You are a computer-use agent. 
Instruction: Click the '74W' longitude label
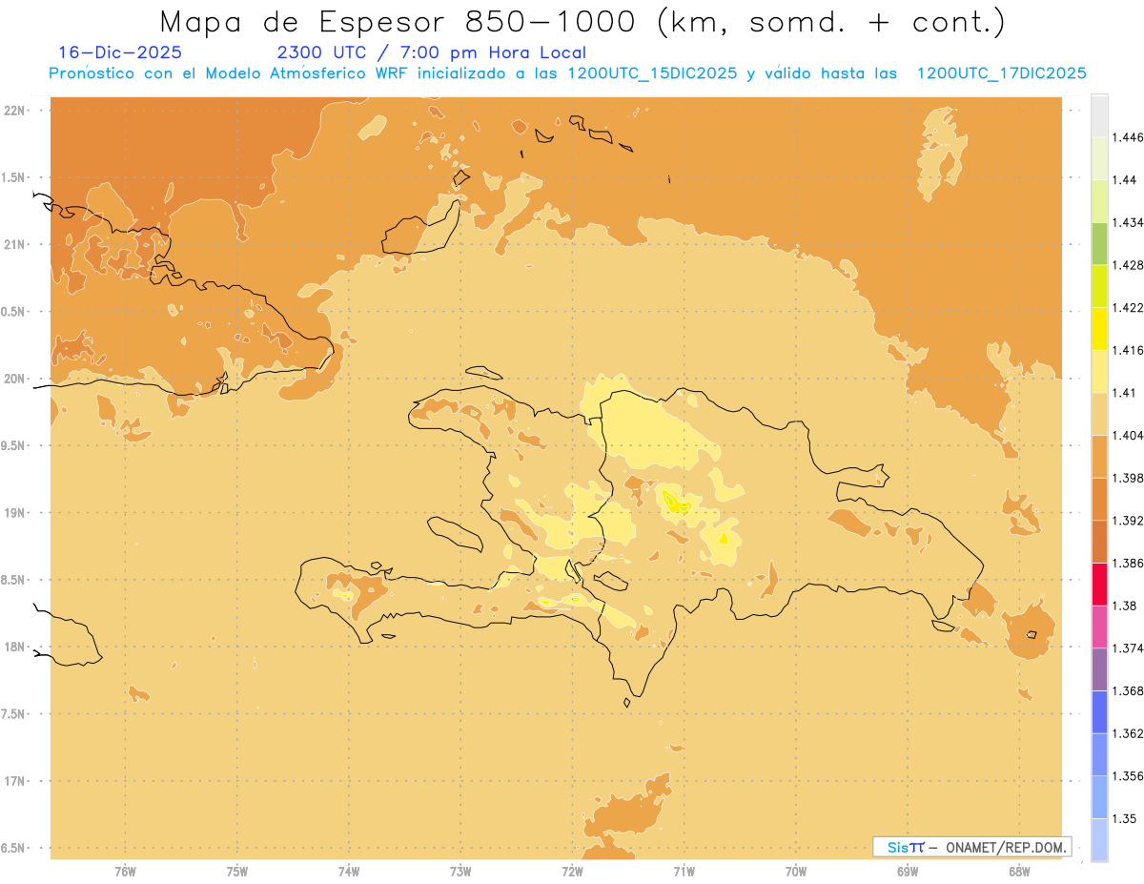tap(349, 872)
